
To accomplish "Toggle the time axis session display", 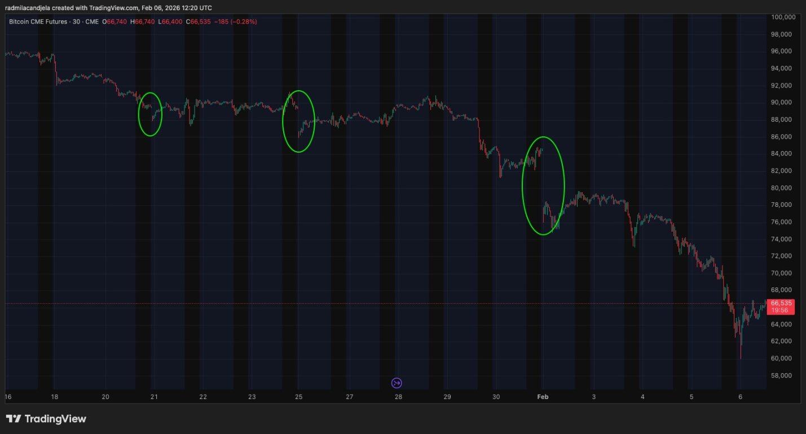I will coord(395,396).
